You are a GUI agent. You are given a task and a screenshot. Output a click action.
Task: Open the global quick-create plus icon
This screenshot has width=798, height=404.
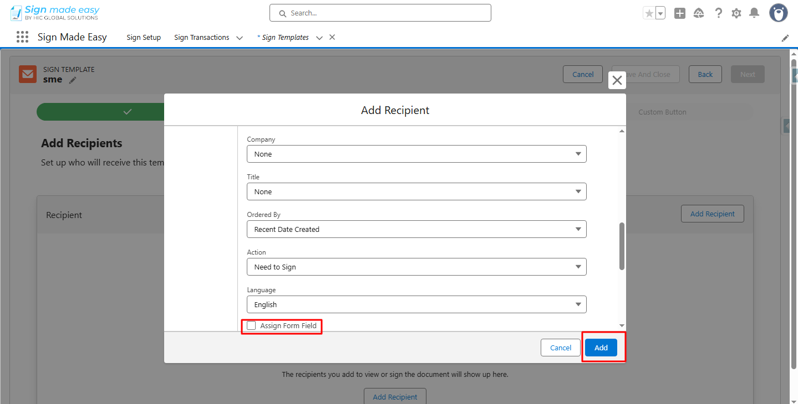click(679, 13)
